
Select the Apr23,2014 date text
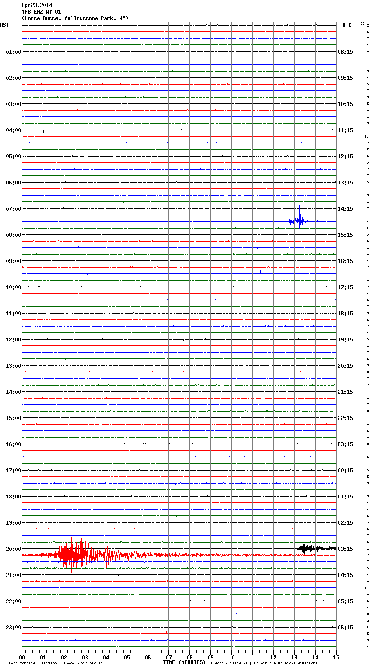(x=37, y=5)
